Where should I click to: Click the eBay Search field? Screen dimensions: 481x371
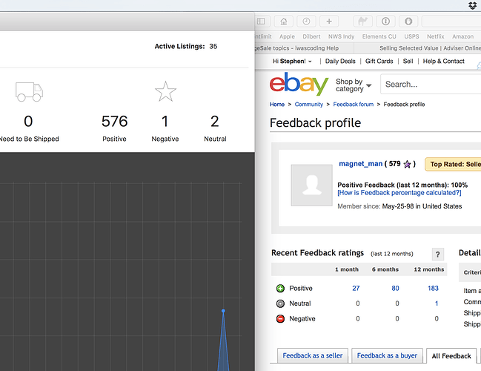click(431, 84)
